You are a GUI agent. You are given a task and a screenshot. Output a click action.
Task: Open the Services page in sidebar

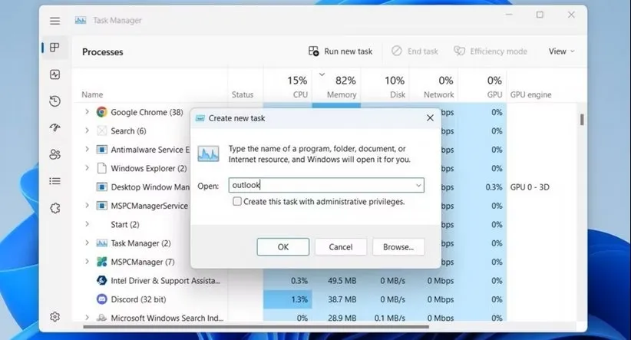[55, 208]
